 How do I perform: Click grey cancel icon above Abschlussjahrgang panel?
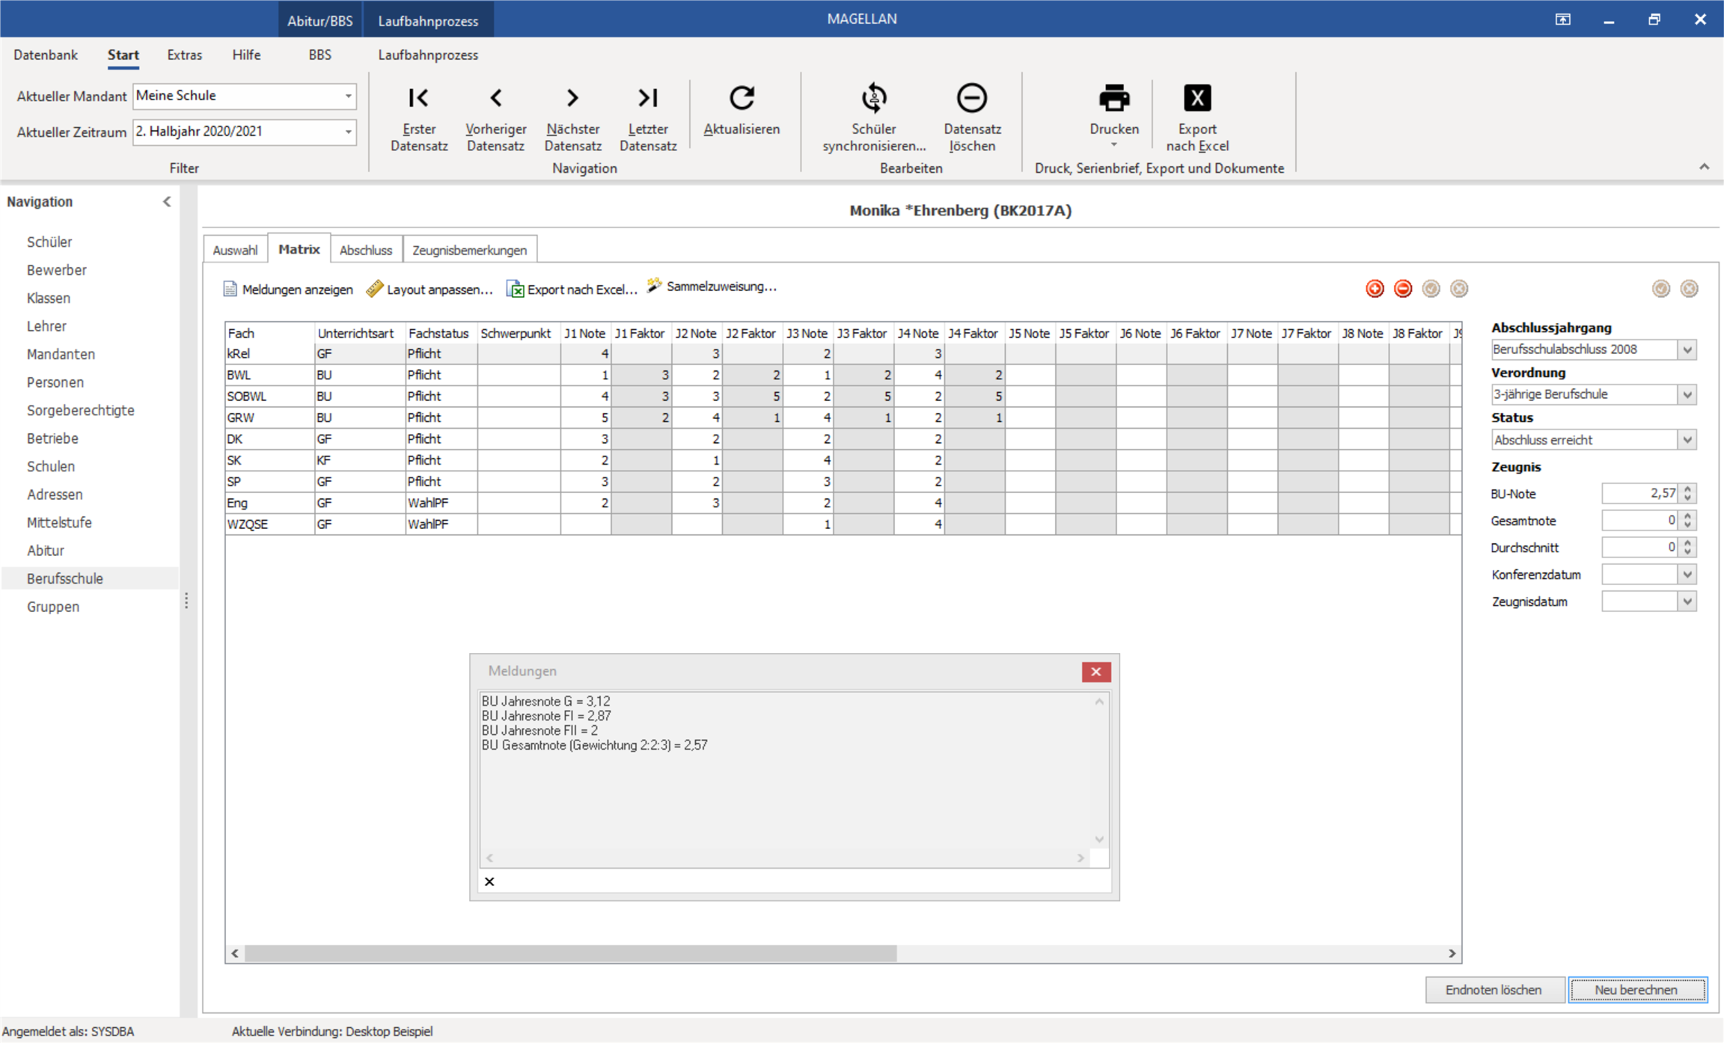coord(1689,289)
